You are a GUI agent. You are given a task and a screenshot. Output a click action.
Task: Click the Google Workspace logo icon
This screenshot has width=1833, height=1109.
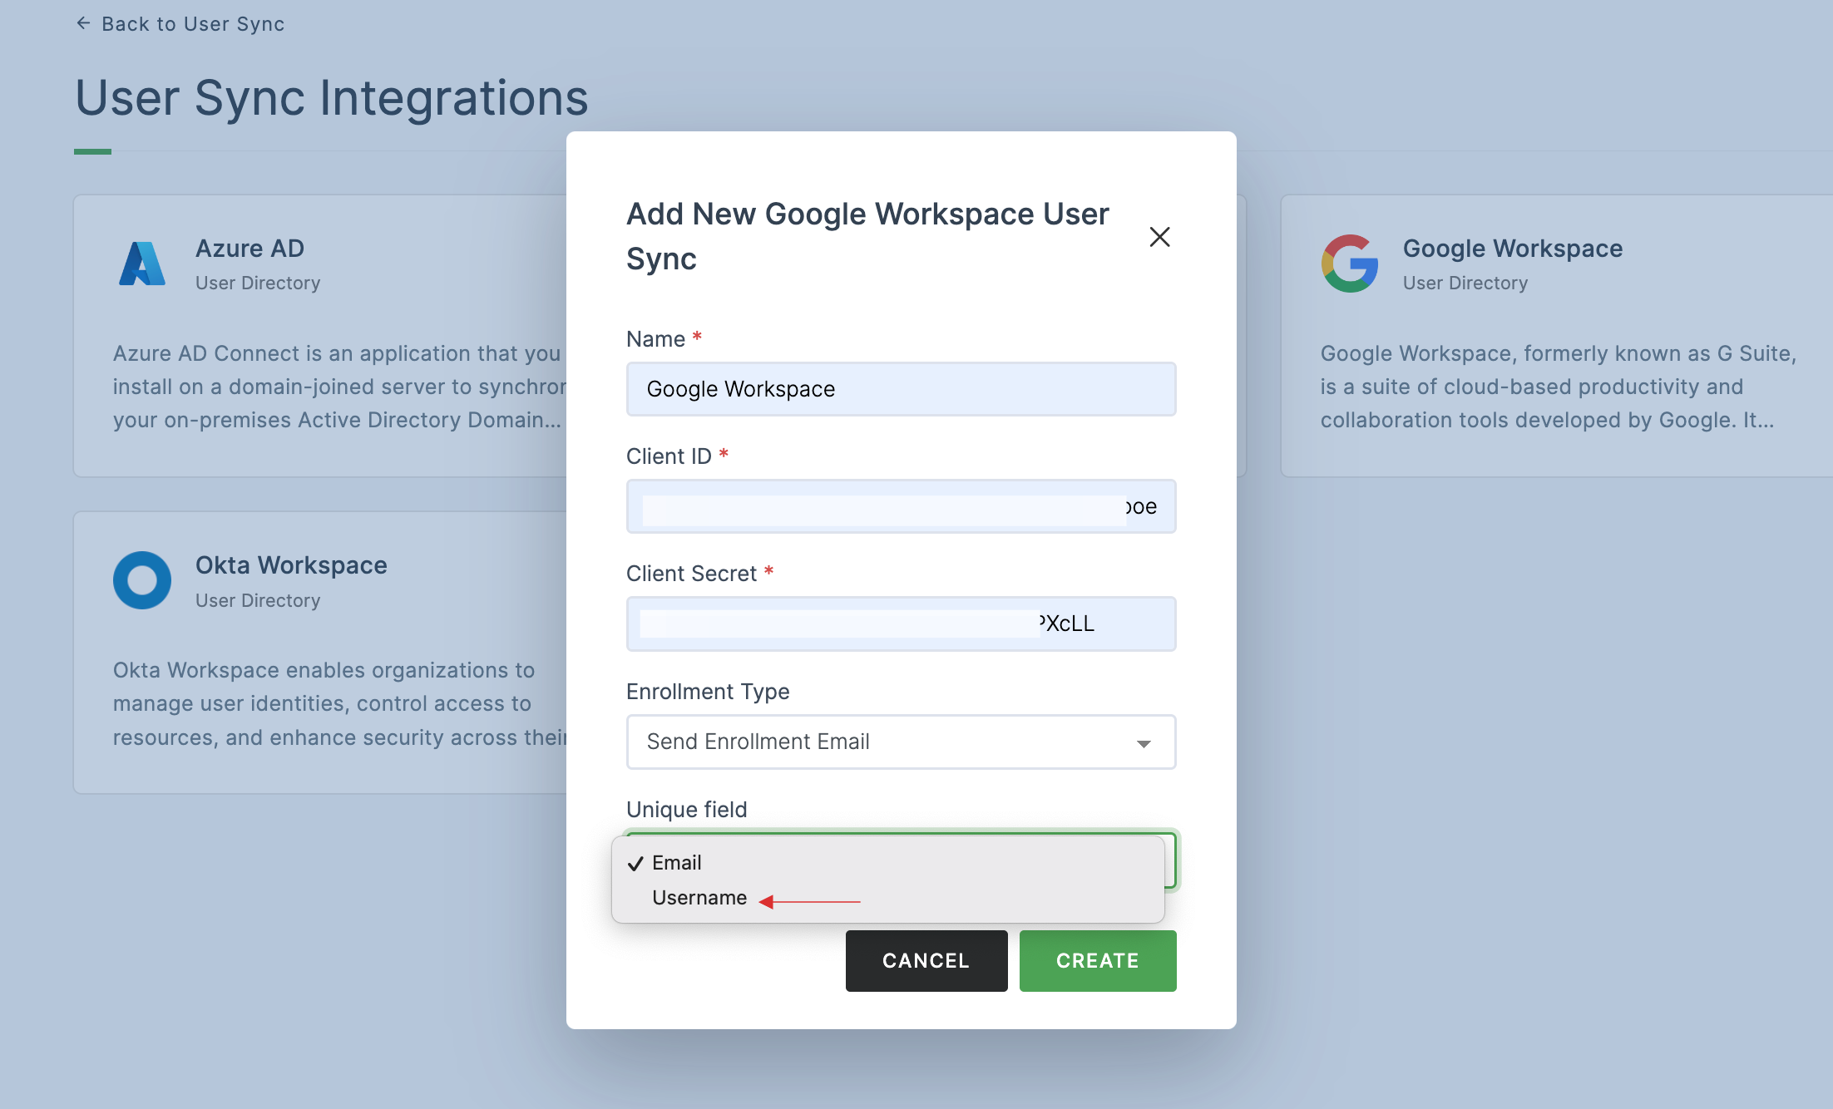1350,264
